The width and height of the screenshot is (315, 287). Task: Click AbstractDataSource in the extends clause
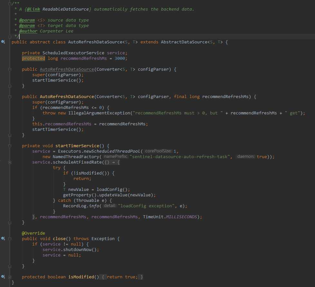pos(184,42)
